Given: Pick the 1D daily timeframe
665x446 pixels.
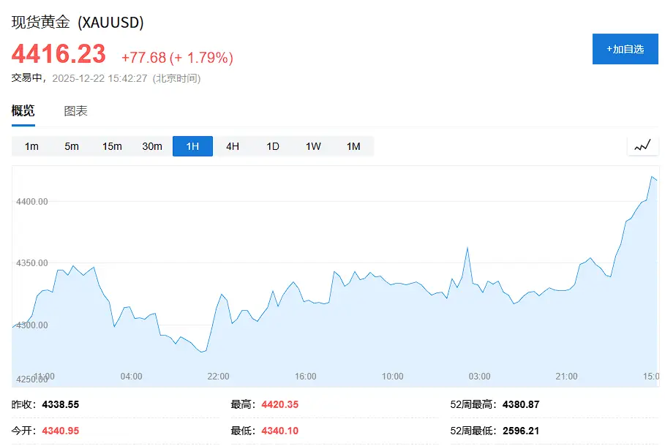Looking at the screenshot, I should (x=273, y=146).
